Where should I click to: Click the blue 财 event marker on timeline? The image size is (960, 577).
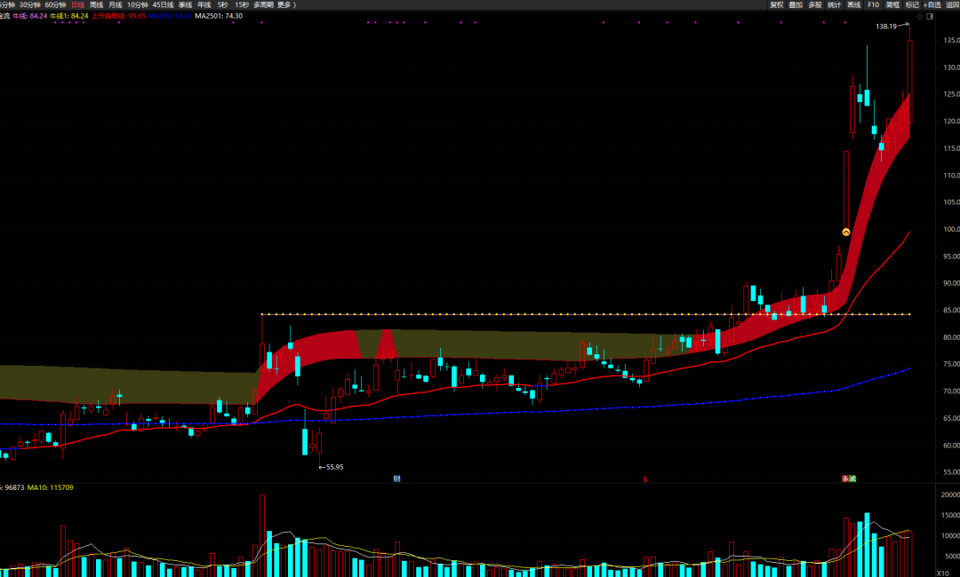(x=396, y=478)
